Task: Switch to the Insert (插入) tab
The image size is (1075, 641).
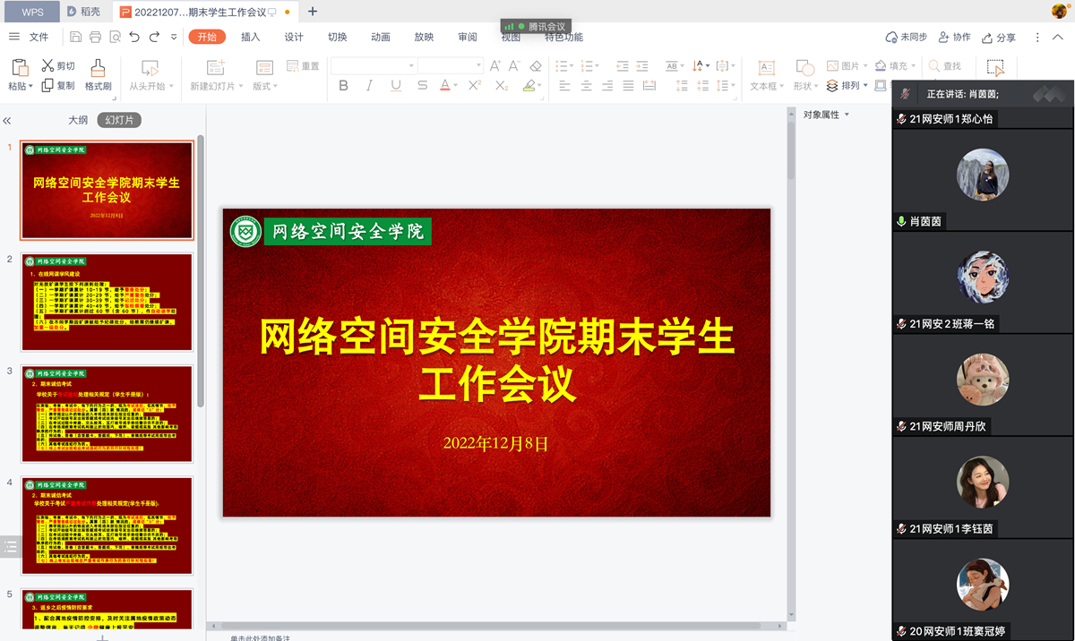Action: tap(251, 37)
